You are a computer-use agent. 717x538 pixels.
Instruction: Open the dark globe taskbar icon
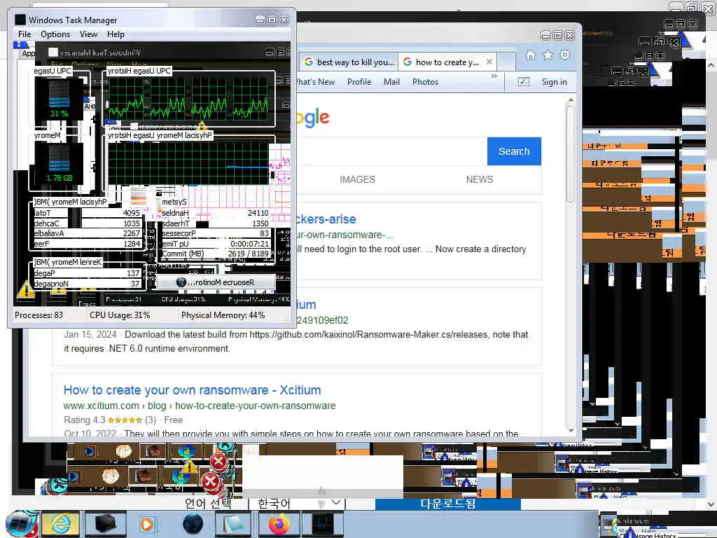tap(193, 524)
